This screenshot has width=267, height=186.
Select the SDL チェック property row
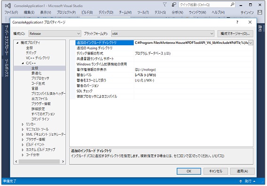tap(164, 91)
